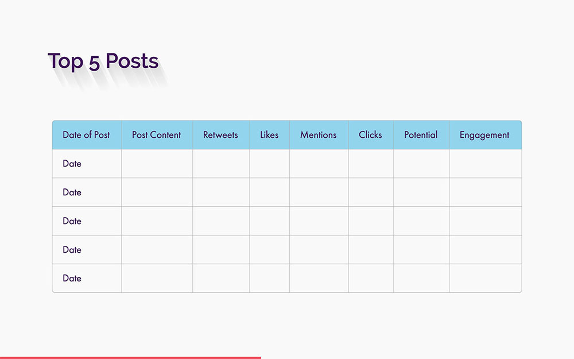Click the empty Likes cell in row three

(x=269, y=221)
